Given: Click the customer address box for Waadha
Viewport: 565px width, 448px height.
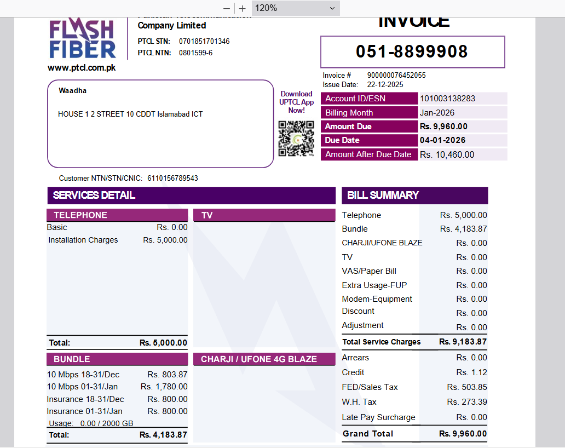Looking at the screenshot, I should 160,124.
